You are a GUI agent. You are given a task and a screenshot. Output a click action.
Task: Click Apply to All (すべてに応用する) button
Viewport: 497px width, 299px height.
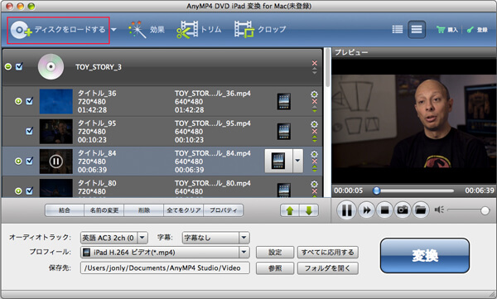click(x=328, y=253)
